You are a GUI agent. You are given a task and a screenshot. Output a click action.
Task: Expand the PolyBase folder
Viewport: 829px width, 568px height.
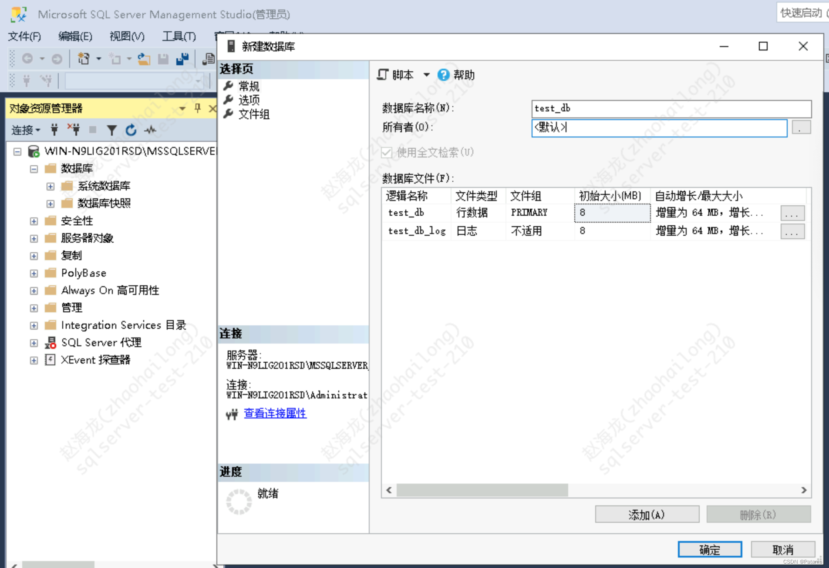pos(34,273)
